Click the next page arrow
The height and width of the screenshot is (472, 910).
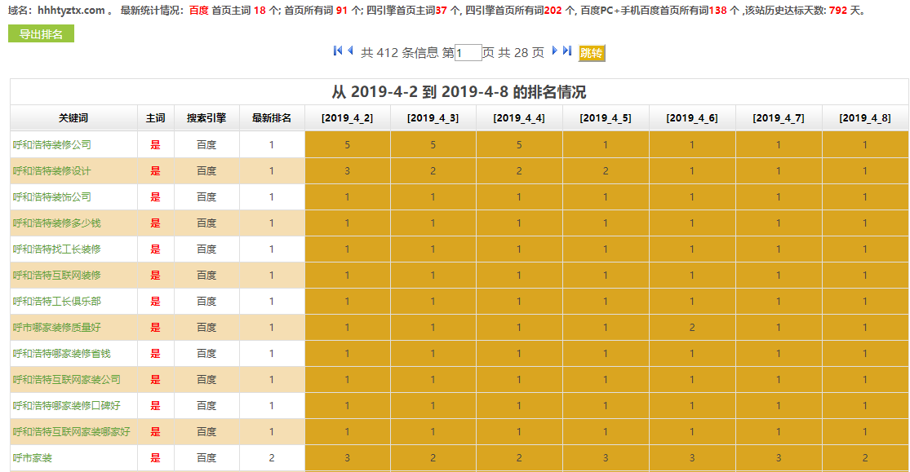553,51
